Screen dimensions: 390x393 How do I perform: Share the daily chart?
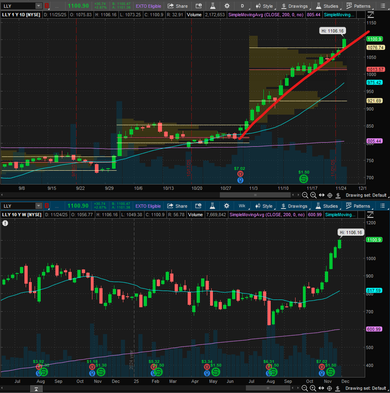click(178, 6)
